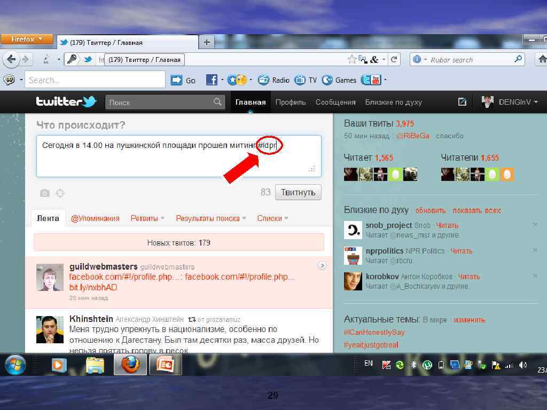Click the add location crosshair icon
This screenshot has width=547, height=410.
coord(60,193)
